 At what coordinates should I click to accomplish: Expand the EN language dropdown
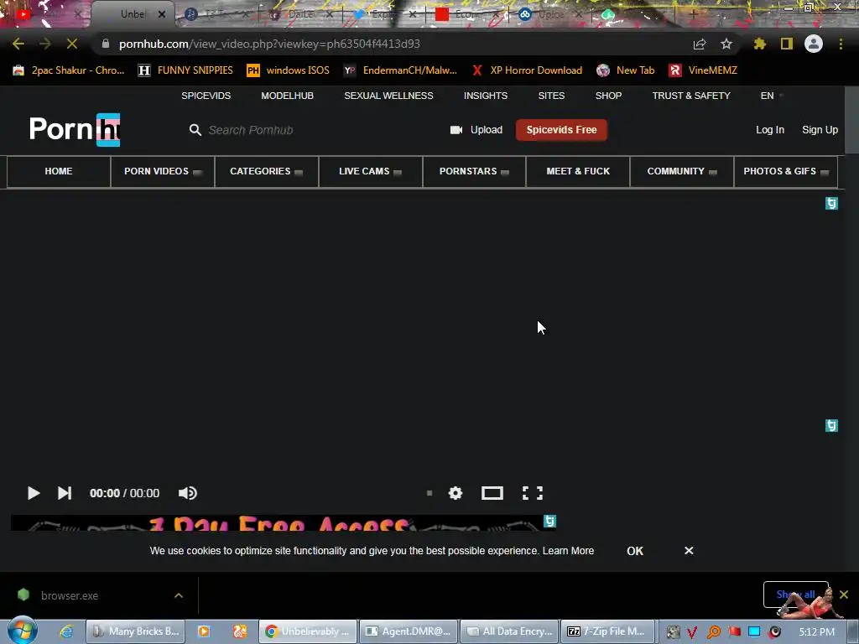[x=772, y=96]
